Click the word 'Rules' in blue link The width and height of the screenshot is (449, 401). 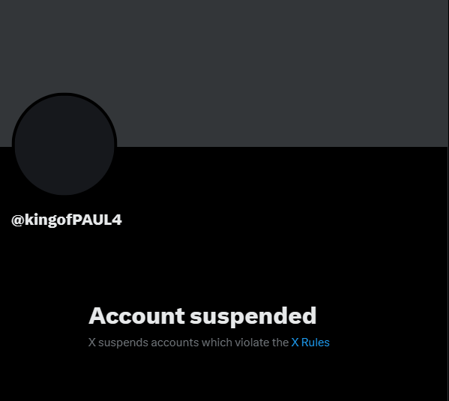[x=316, y=343]
